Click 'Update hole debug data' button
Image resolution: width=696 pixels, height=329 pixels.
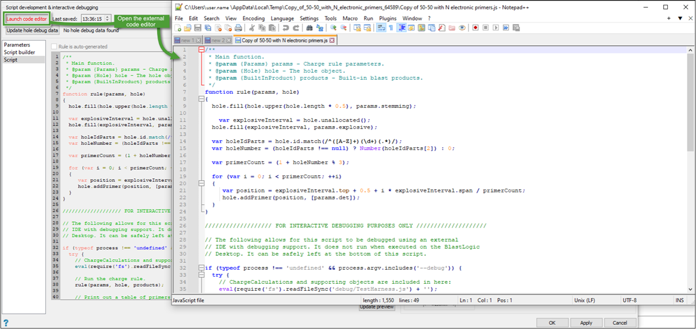point(32,30)
